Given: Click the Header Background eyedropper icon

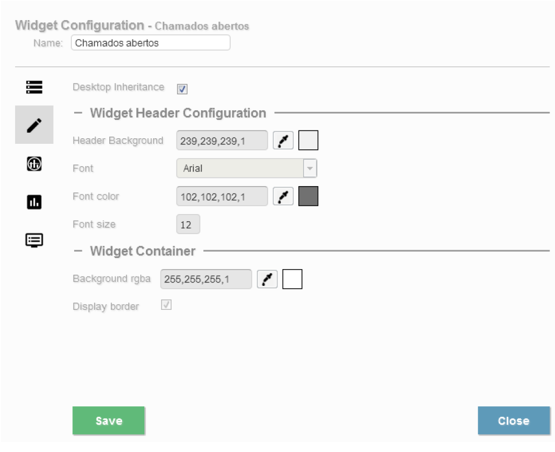Looking at the screenshot, I should [x=283, y=141].
